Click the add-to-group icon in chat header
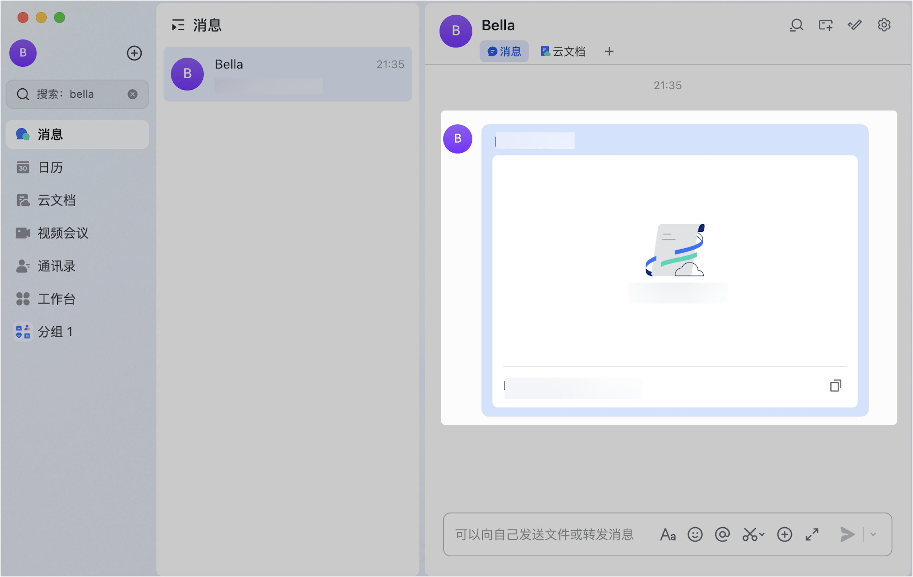 tap(825, 25)
